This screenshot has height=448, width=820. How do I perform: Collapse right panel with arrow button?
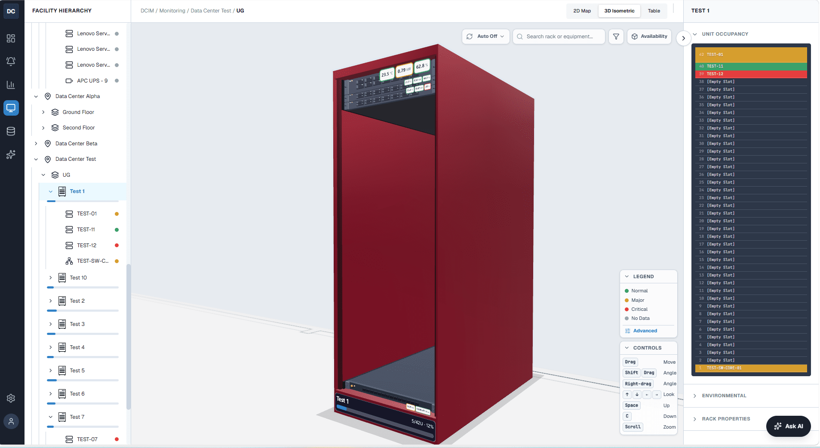tap(683, 38)
